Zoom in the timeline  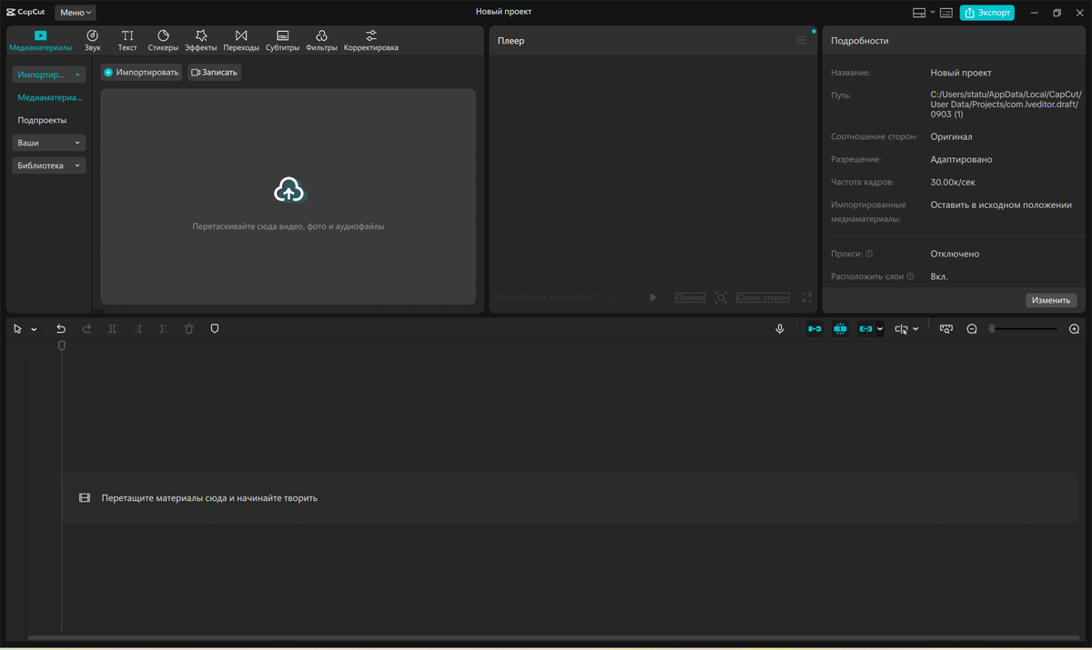(x=1074, y=329)
